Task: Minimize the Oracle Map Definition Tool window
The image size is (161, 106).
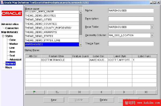Action: (x=151, y=2)
